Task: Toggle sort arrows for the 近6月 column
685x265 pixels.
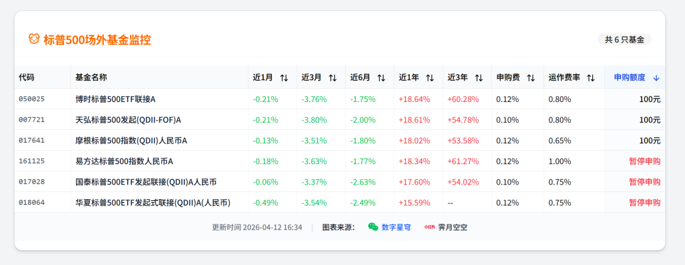Action: 381,78
